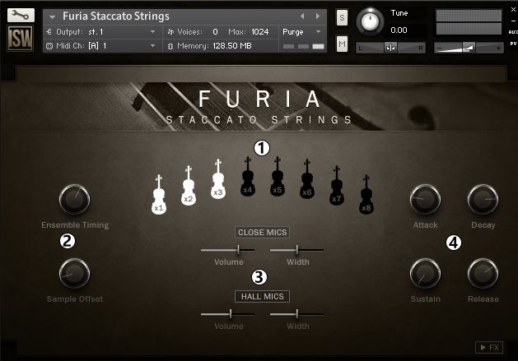518x361 pixels.
Task: Expand the instrument name dropdown arrow
Action: point(52,16)
